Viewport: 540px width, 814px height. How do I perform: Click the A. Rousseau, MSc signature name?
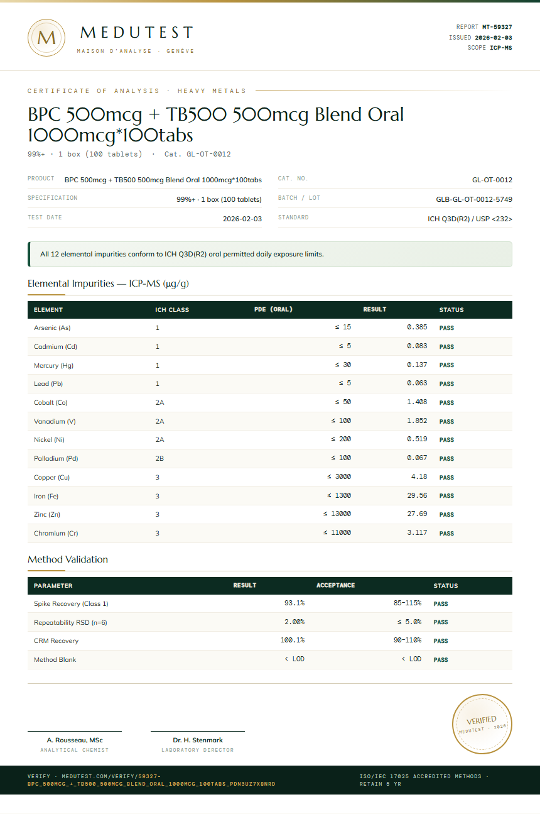tap(75, 740)
